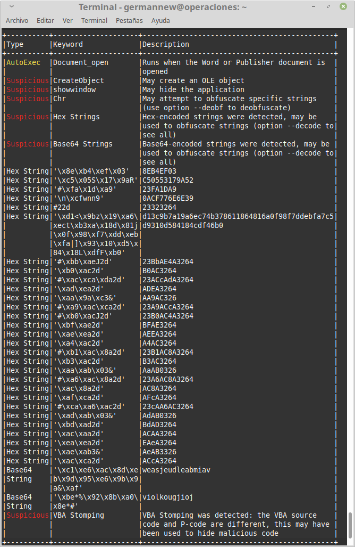Click the vertical scrollbar thumb
Viewport: 355px width, 547px height.
[x=350, y=526]
